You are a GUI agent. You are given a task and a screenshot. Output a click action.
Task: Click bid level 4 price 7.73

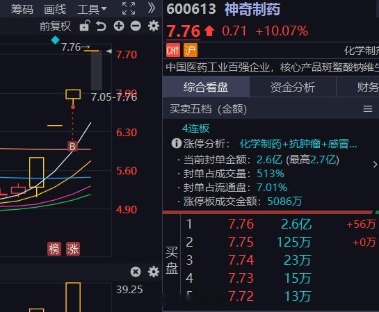click(x=241, y=278)
